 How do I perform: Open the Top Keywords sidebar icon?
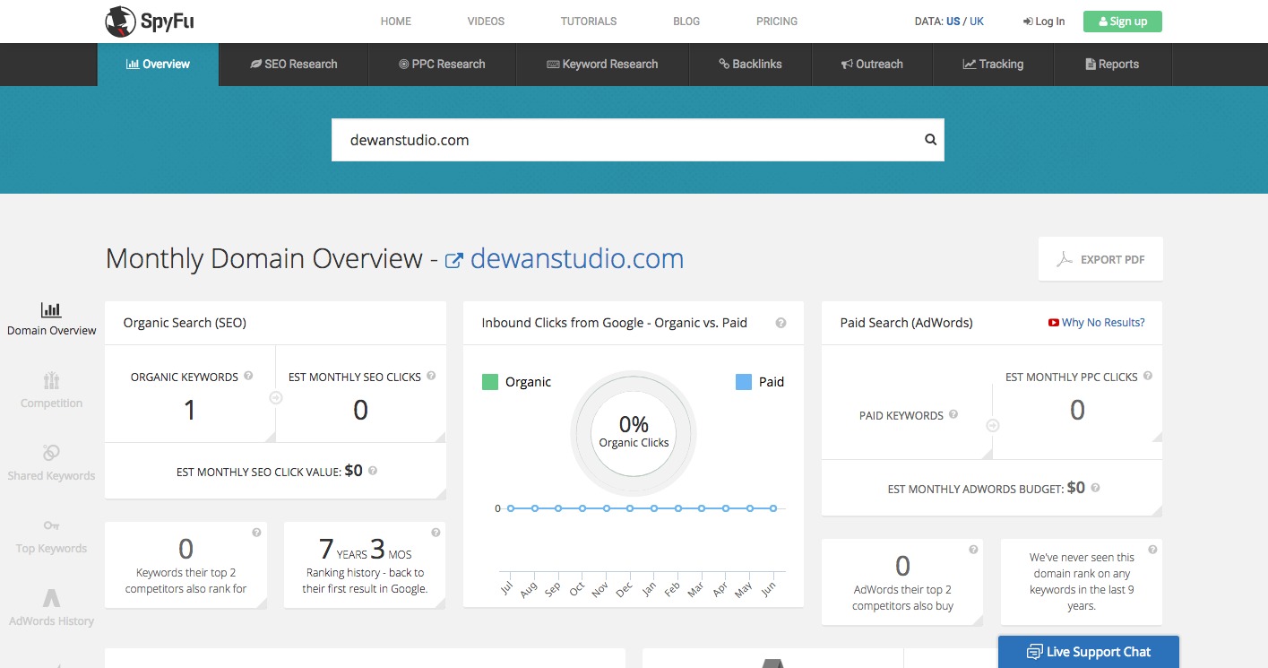(51, 525)
